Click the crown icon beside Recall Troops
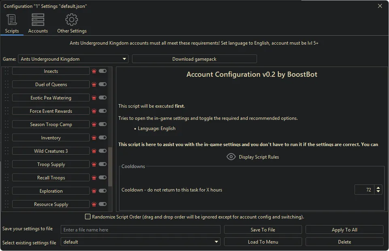The image size is (389, 251). coord(94,178)
